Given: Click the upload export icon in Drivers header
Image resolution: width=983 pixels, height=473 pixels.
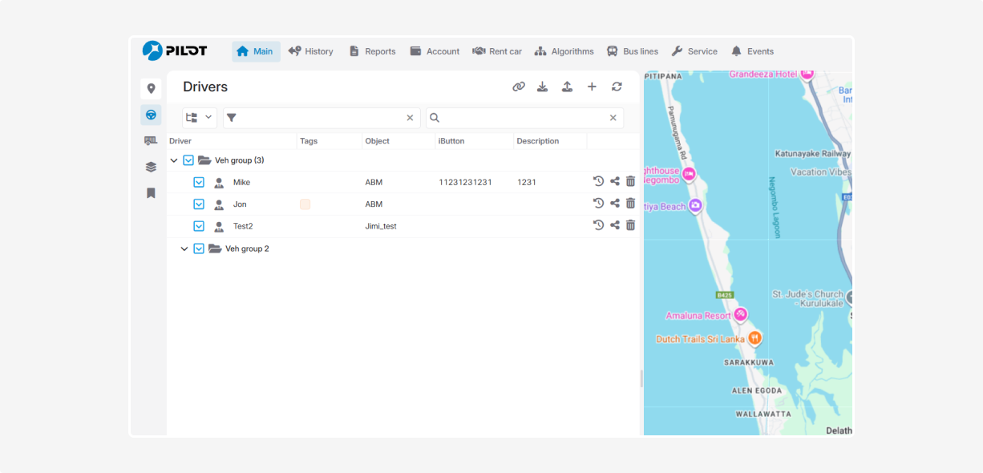Looking at the screenshot, I should pyautogui.click(x=567, y=87).
